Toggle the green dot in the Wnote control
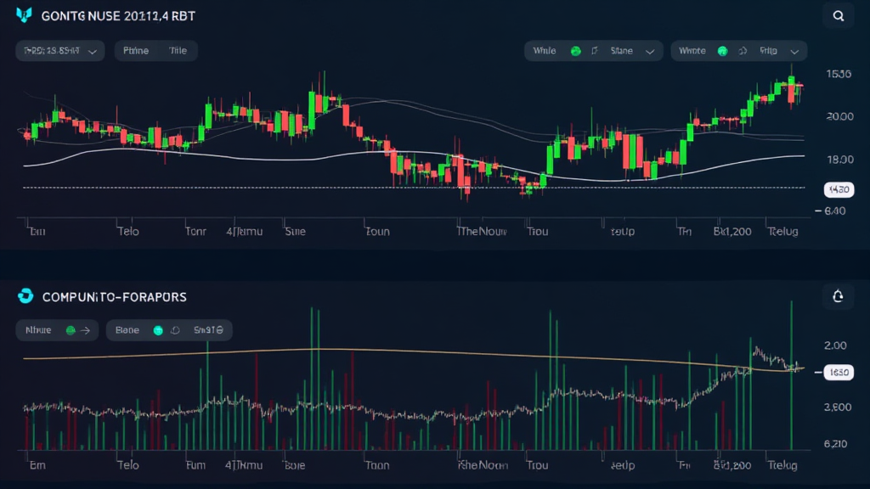870x489 pixels. tap(724, 50)
